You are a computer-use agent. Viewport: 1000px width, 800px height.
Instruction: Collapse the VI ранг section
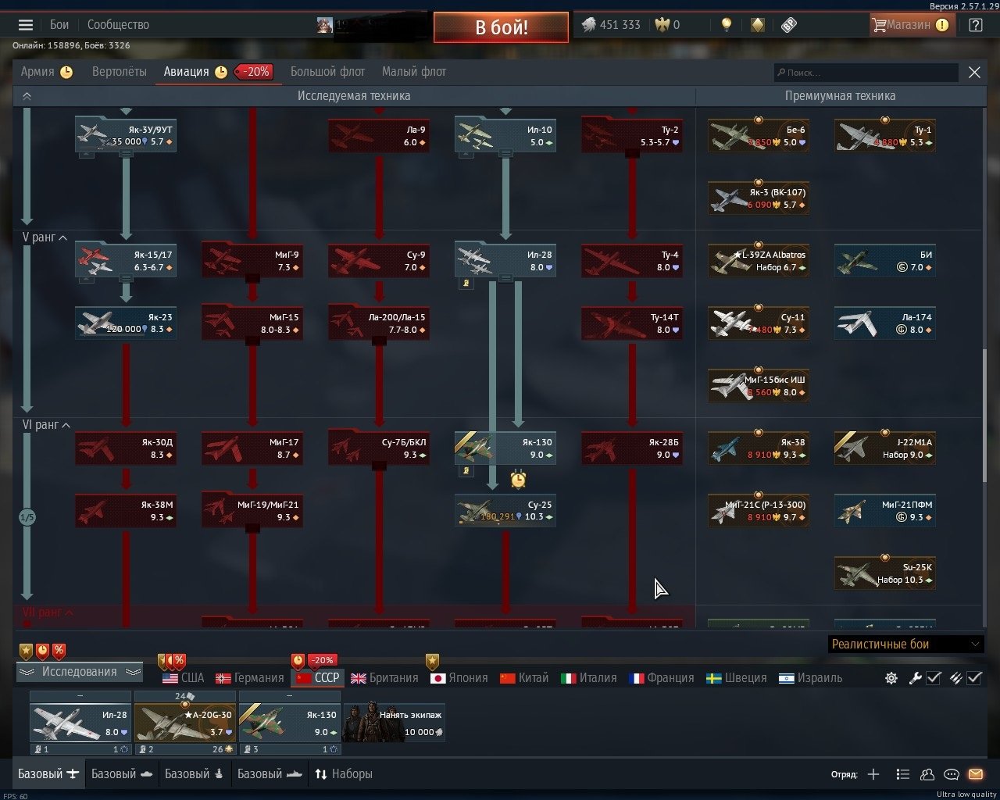47,425
